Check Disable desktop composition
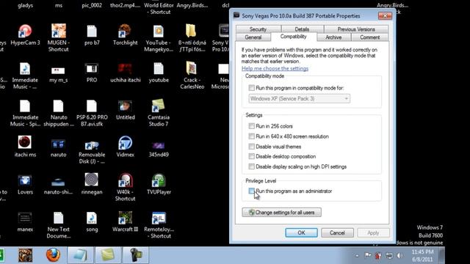 click(x=251, y=156)
